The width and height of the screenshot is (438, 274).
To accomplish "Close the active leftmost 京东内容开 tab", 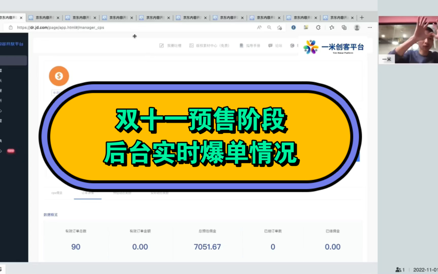I will (21, 18).
